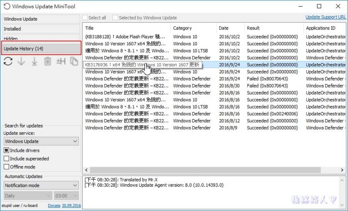Enable the Offline mode checkbox
The width and height of the screenshot is (348, 211).
click(x=7, y=167)
